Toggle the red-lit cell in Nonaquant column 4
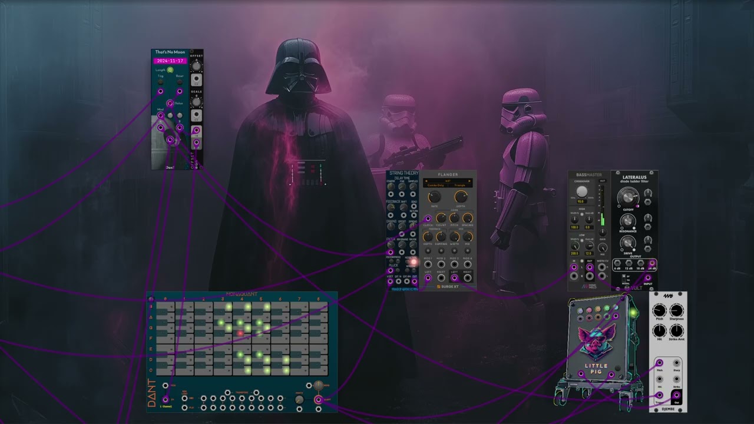 [x=240, y=333]
